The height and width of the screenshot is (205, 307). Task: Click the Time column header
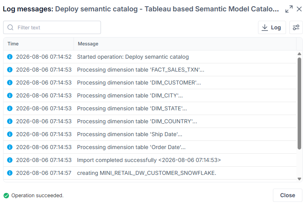click(39, 44)
